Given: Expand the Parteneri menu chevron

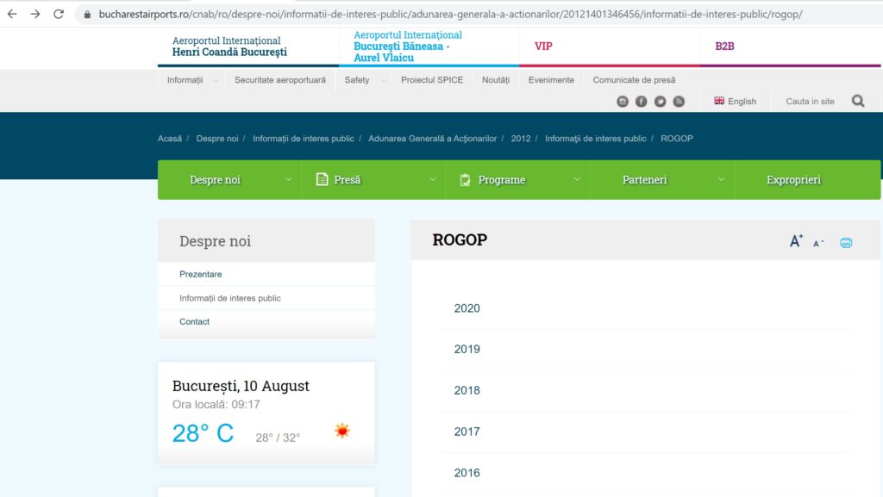Looking at the screenshot, I should click(721, 180).
